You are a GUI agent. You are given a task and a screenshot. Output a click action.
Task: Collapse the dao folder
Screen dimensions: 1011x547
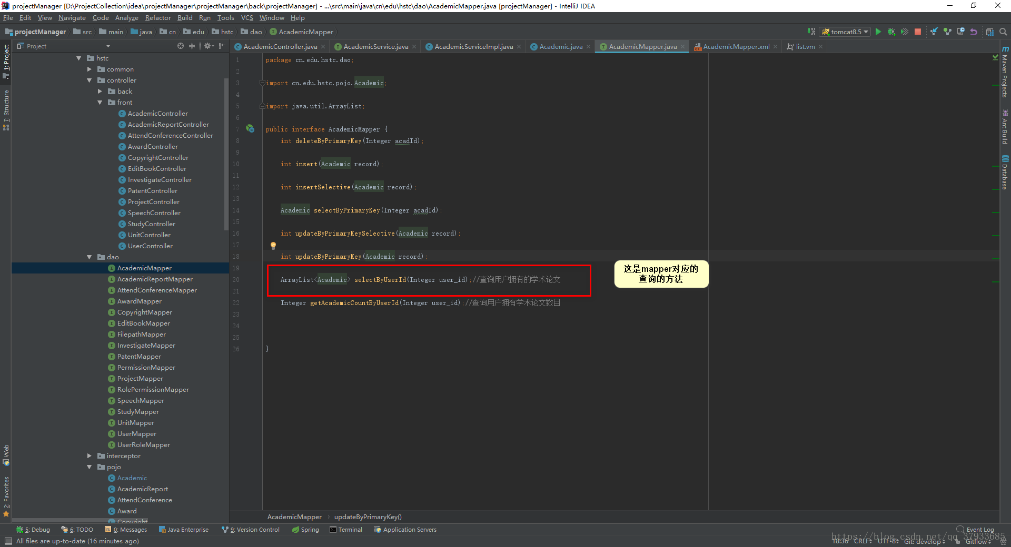(x=90, y=257)
